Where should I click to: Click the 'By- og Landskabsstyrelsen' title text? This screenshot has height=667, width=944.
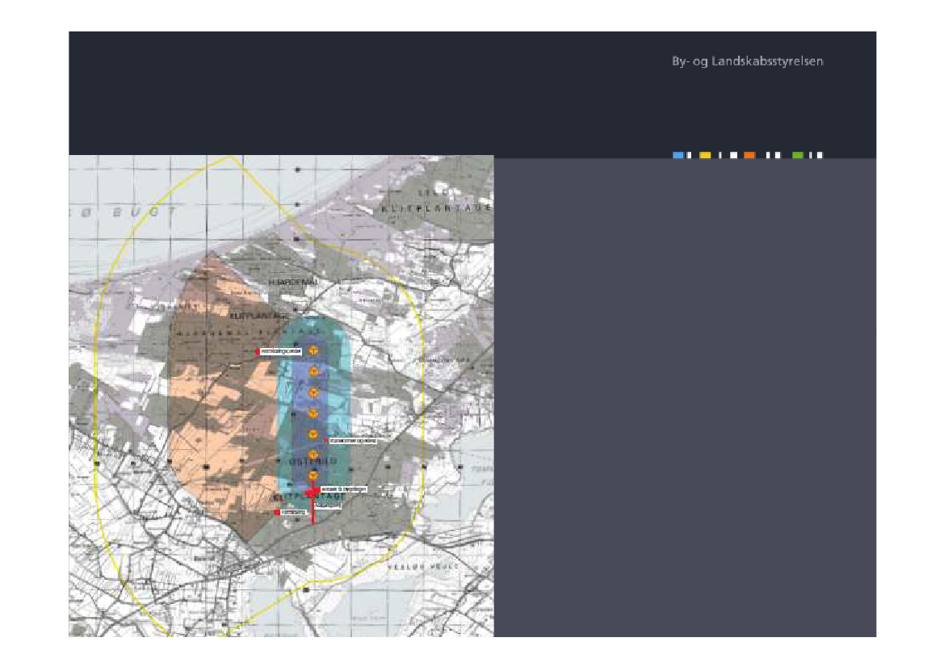pyautogui.click(x=747, y=61)
